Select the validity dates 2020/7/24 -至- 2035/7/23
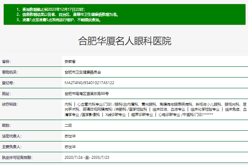This screenshot has height=165, width=248. click(x=87, y=158)
